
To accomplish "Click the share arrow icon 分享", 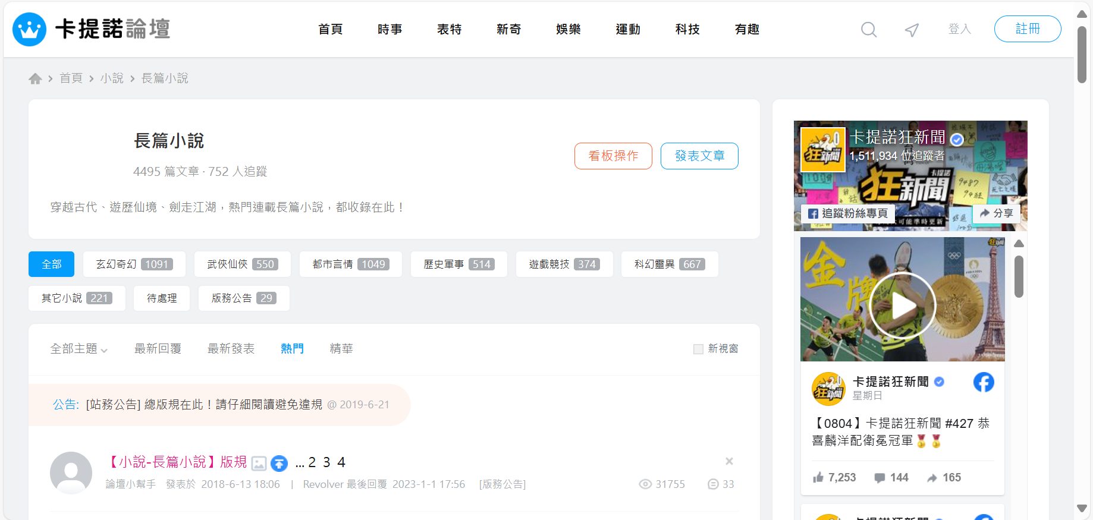I will [x=985, y=213].
